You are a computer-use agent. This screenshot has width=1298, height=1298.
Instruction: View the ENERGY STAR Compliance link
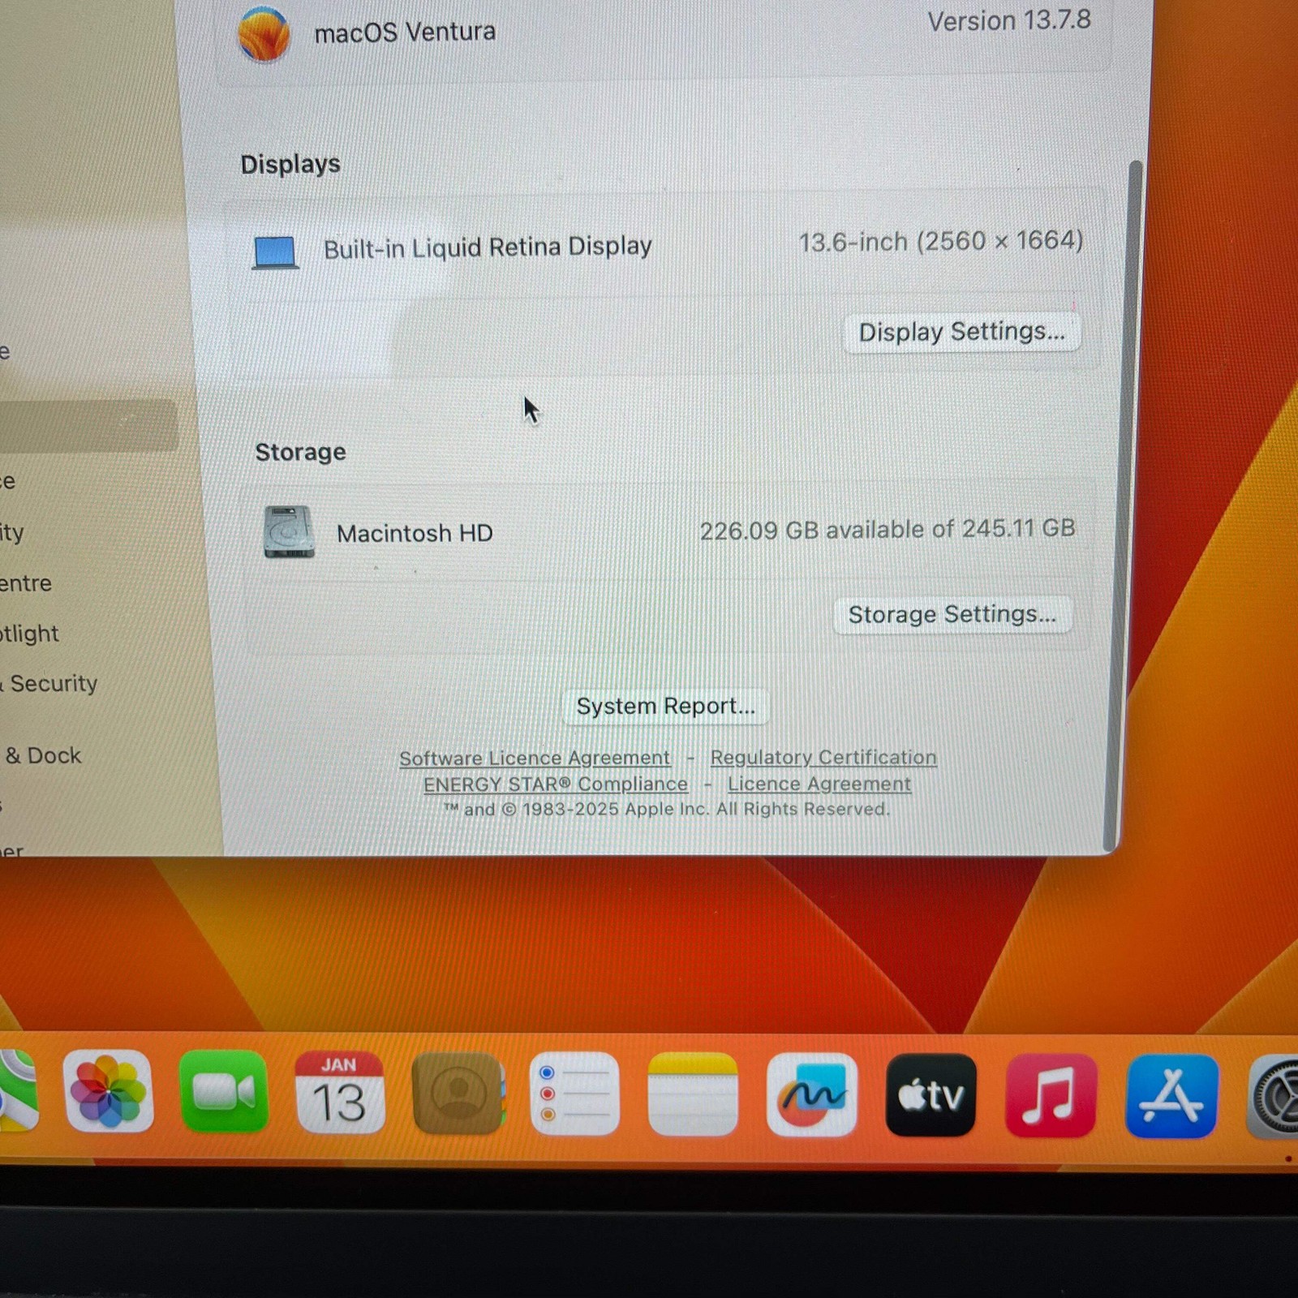pos(556,784)
